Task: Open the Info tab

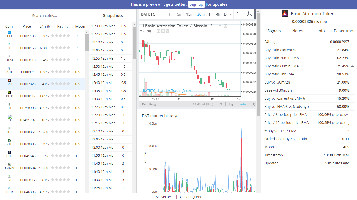Action: click(x=321, y=31)
